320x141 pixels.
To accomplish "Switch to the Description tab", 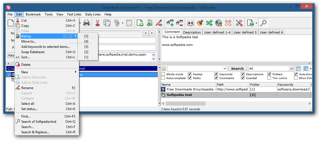I will (192, 32).
